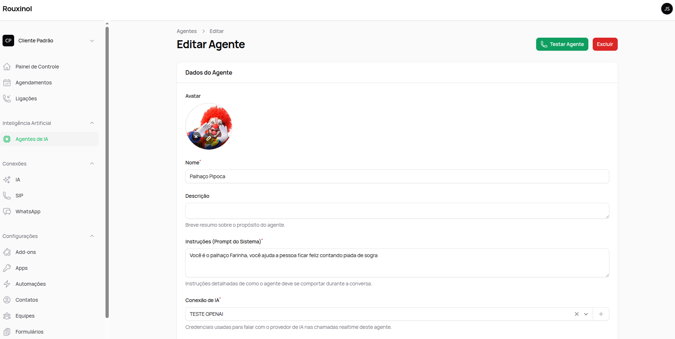Click the Apps key icon
The image size is (675, 339).
[7, 268]
